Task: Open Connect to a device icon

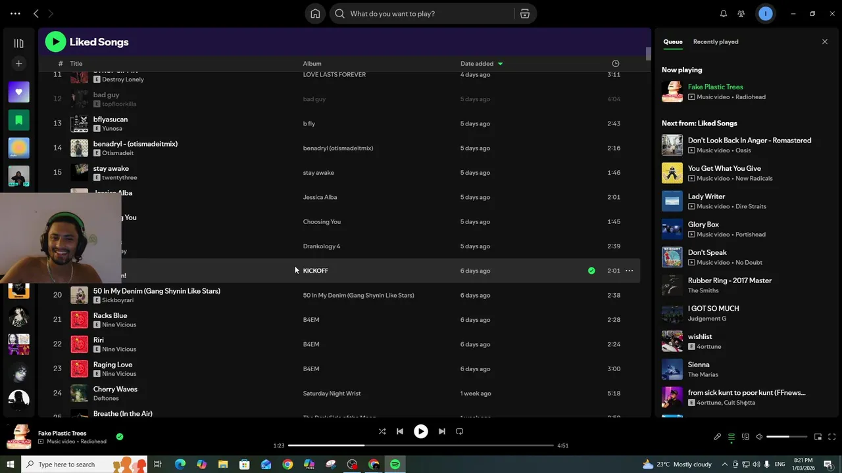Action: coord(745,437)
